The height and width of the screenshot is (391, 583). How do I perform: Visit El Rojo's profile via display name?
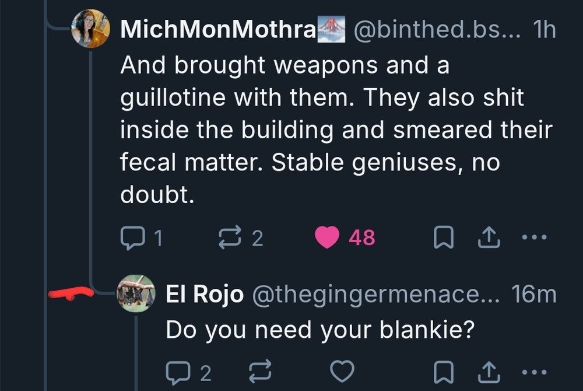coord(204,295)
